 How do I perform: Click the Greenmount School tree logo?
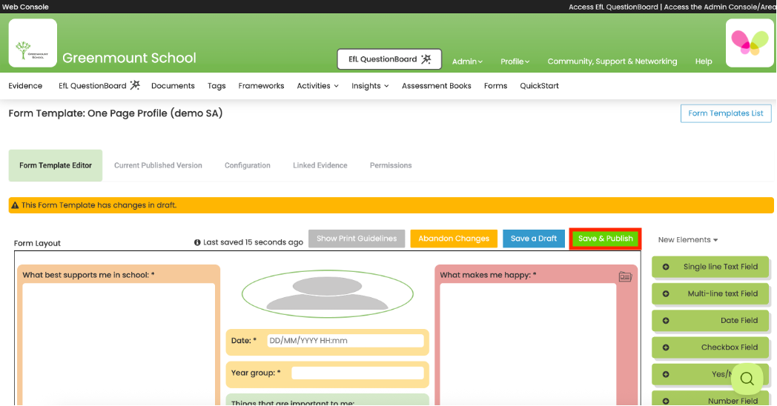(x=33, y=43)
